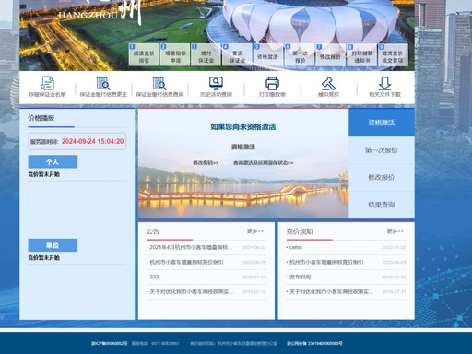Click the 单位 button in price broadcast
This screenshot has height=354, width=472.
[53, 245]
